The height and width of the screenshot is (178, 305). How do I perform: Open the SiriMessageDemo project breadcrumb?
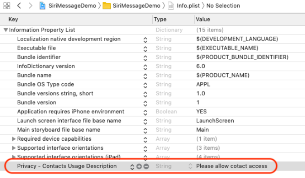72,5
